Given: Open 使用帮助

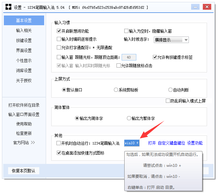Looking at the screenshot, I should point(24,124).
